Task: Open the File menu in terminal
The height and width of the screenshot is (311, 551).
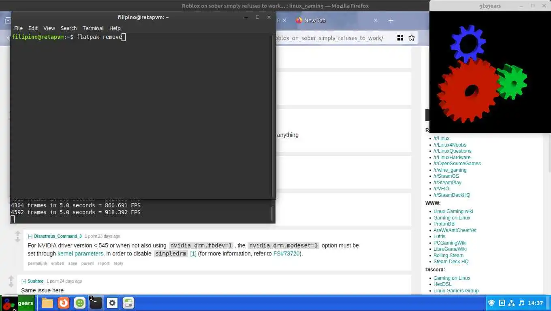Action: tap(18, 28)
